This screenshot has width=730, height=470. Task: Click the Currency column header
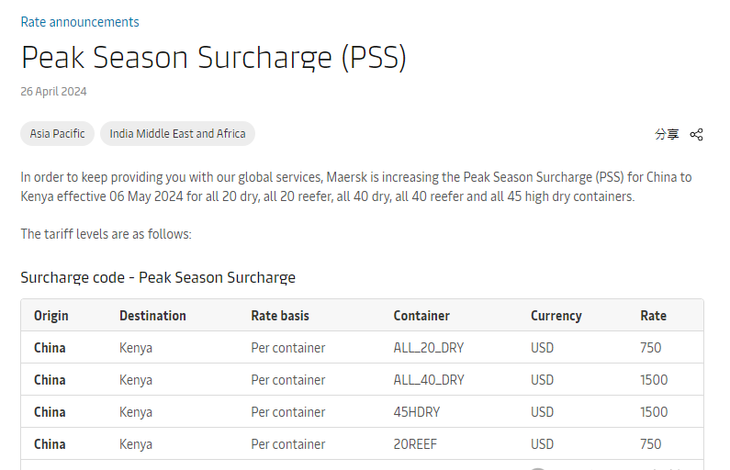tap(556, 316)
